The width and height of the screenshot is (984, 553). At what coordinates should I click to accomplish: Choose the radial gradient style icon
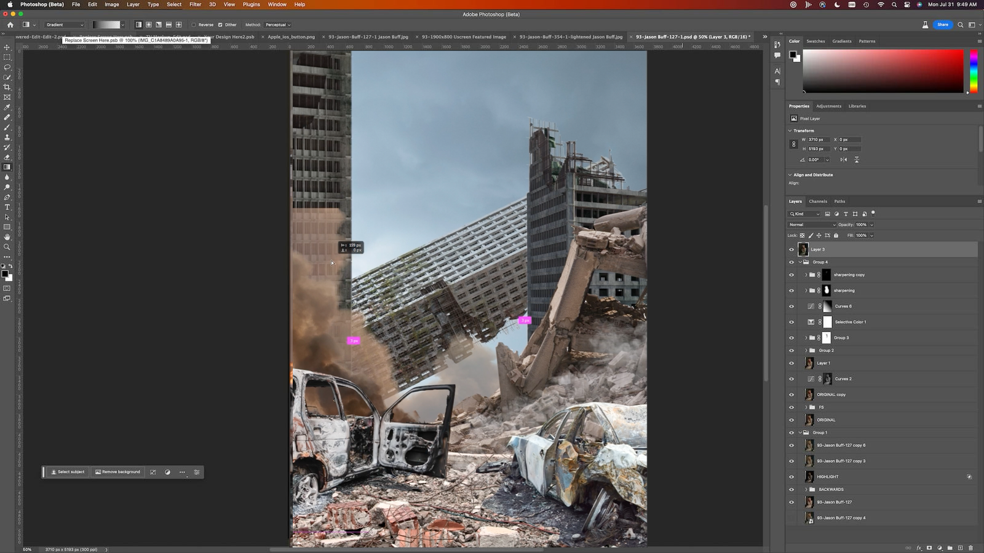149,25
